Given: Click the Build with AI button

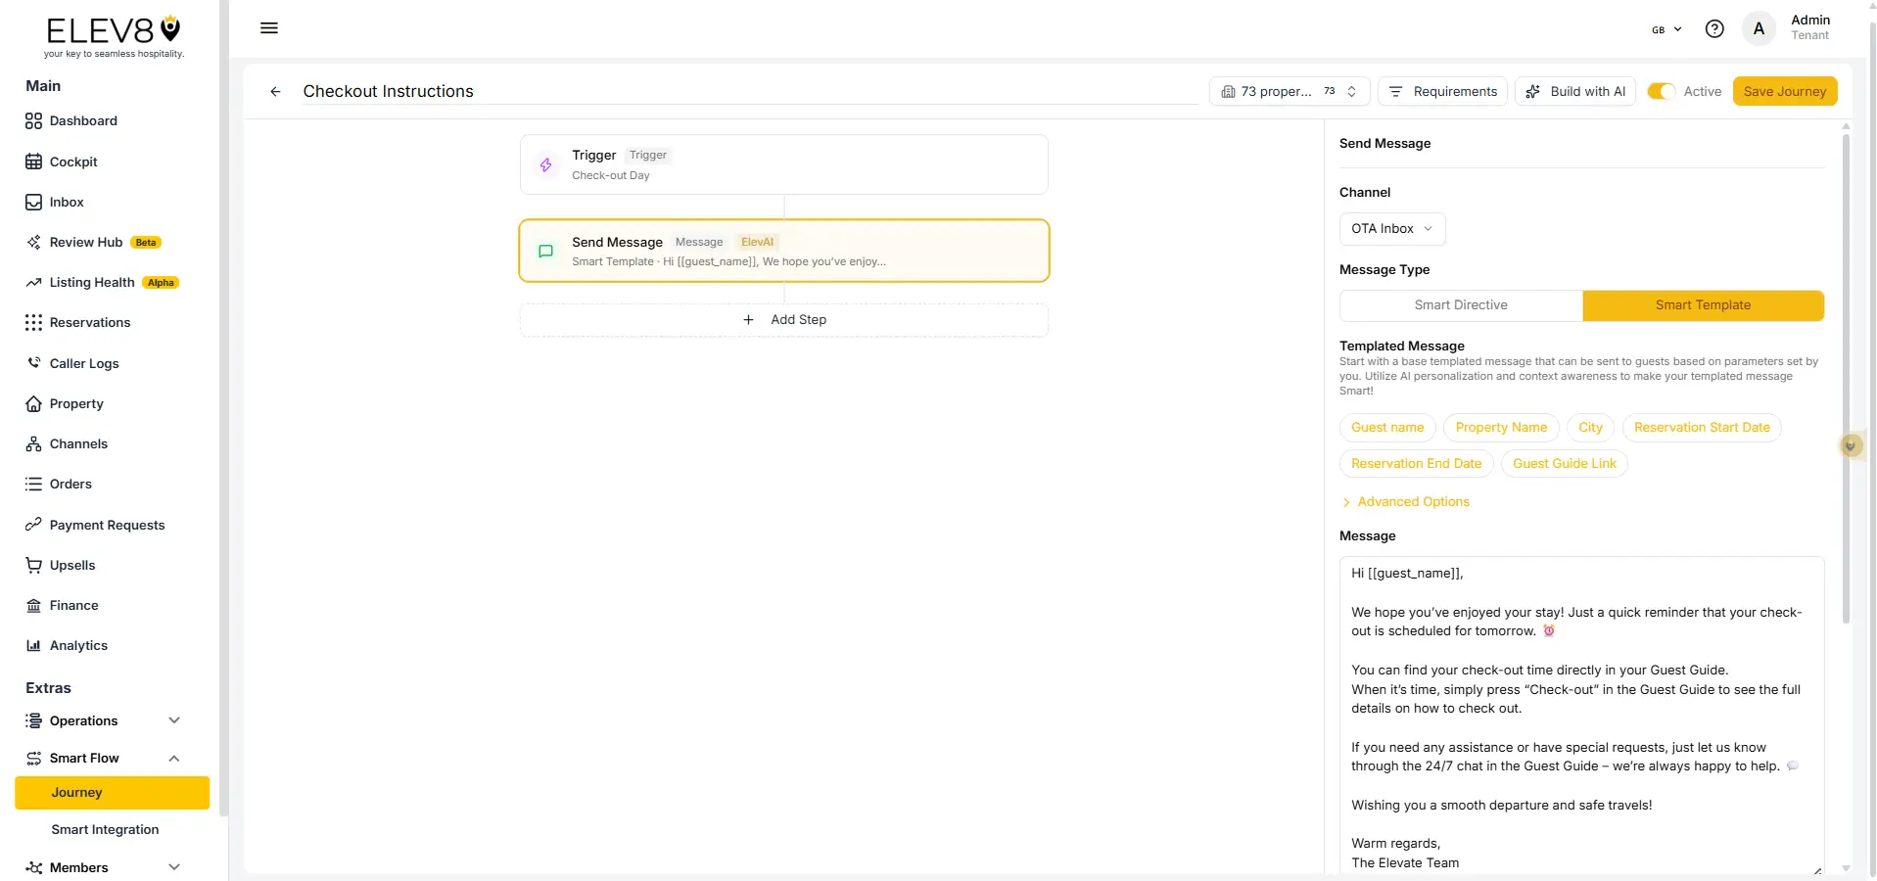Looking at the screenshot, I should click(1575, 91).
